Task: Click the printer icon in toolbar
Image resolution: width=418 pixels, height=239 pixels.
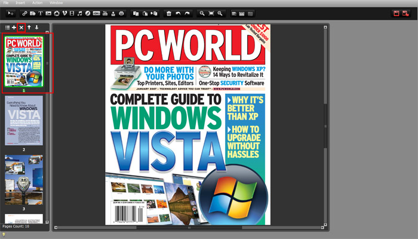Action: click(121, 13)
